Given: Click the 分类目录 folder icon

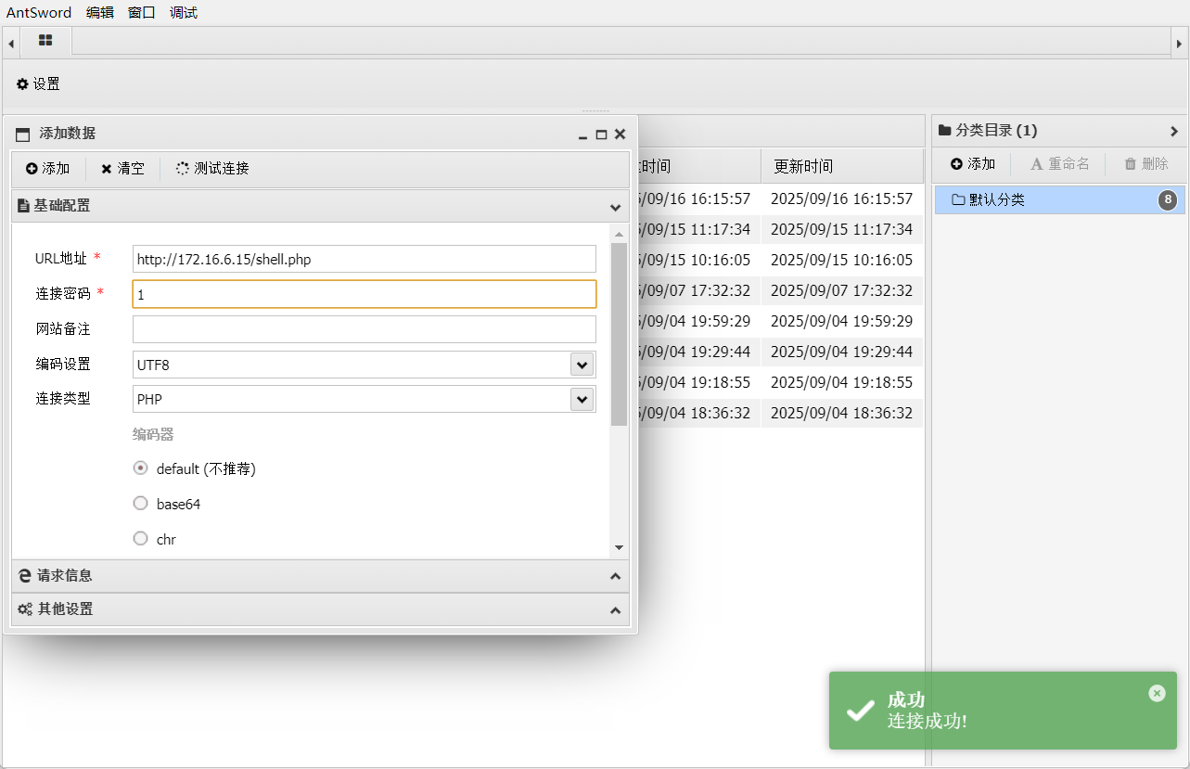Looking at the screenshot, I should (945, 131).
